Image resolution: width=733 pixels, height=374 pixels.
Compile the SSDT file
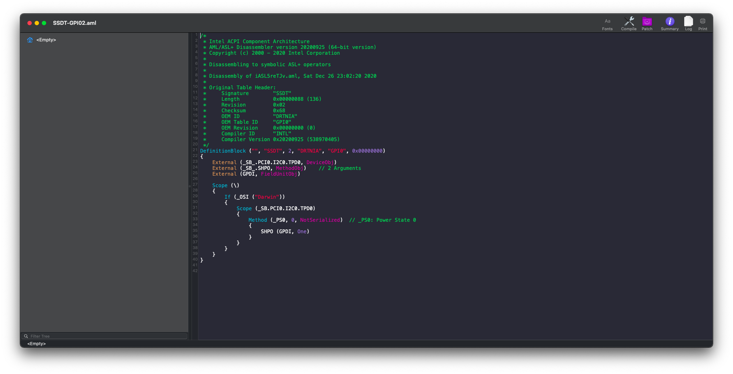629,24
